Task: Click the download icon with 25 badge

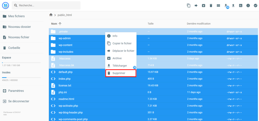Action: point(226,6)
